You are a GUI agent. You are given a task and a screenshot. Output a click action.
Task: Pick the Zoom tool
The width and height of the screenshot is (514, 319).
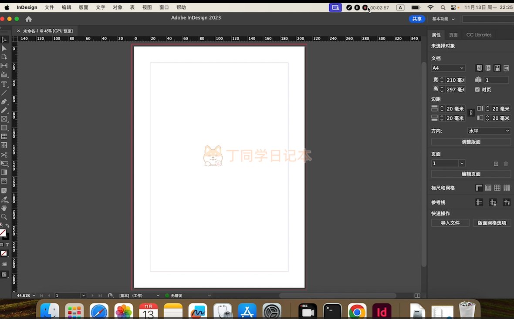(x=4, y=217)
